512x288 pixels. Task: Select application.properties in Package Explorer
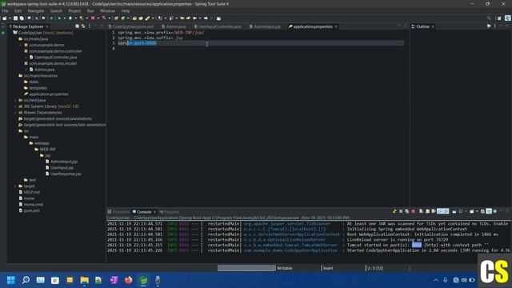coord(46,94)
